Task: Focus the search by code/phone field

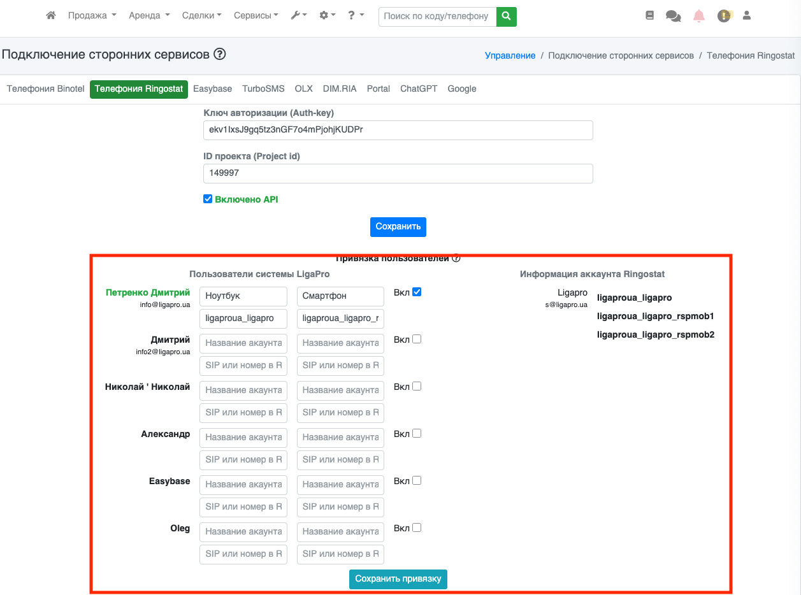Action: click(x=437, y=17)
